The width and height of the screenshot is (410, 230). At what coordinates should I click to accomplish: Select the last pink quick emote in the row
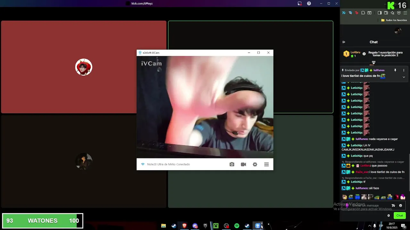click(403, 197)
